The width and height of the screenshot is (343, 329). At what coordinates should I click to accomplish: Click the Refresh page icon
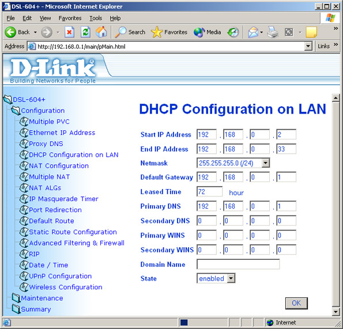[x=85, y=32]
